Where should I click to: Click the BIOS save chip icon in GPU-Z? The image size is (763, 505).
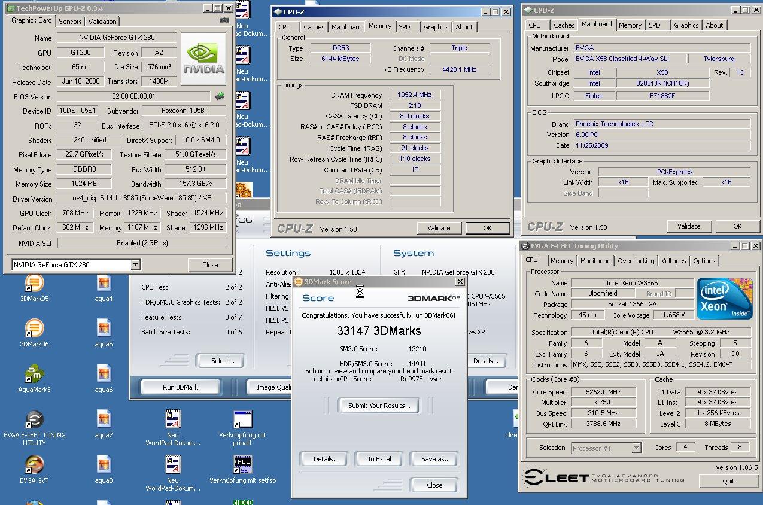coord(220,96)
